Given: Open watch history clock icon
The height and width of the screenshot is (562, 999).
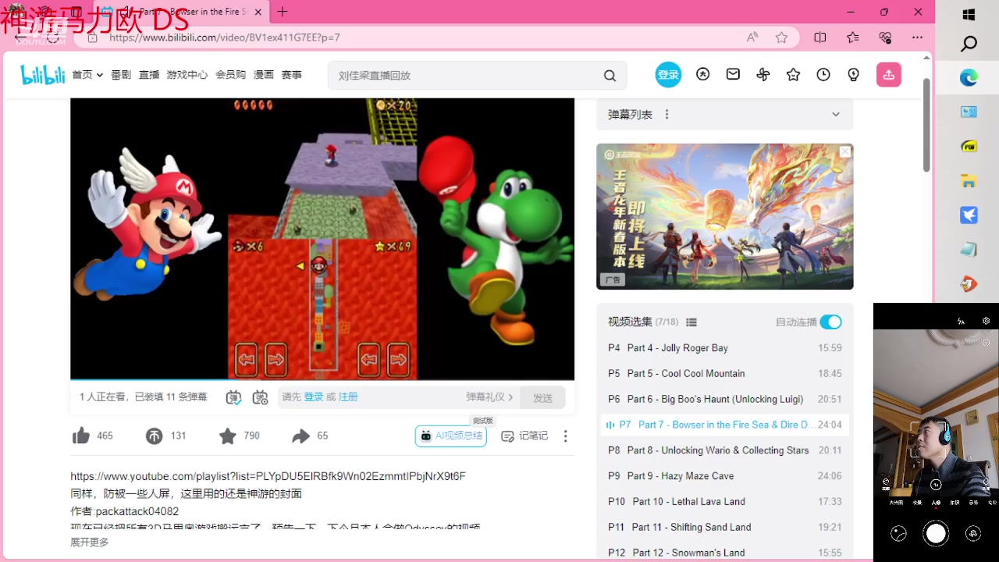Looking at the screenshot, I should (x=823, y=74).
